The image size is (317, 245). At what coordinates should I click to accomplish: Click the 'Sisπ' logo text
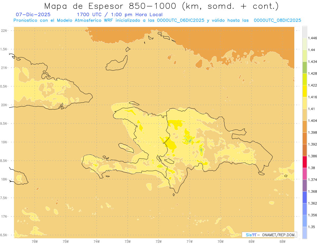(x=251, y=235)
